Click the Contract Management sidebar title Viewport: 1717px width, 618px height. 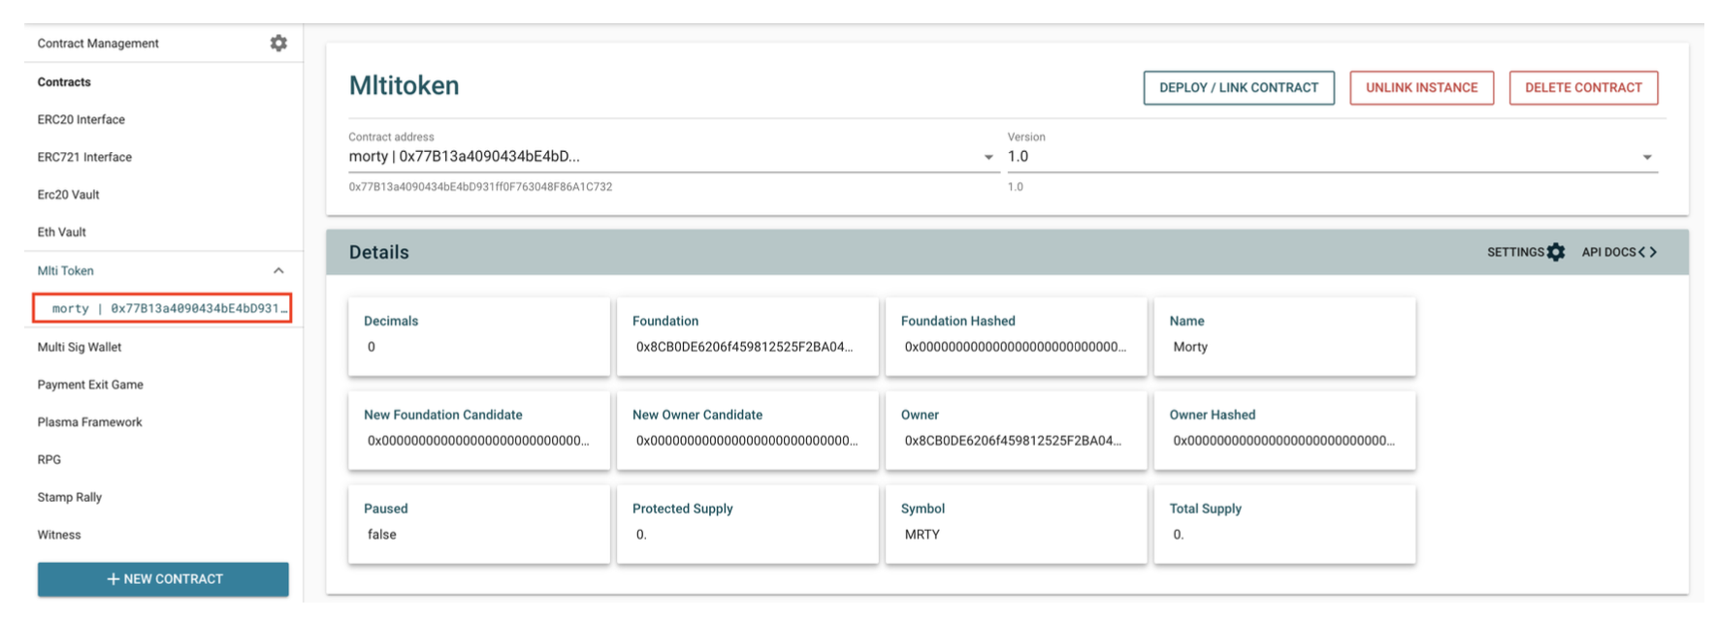[x=98, y=44]
